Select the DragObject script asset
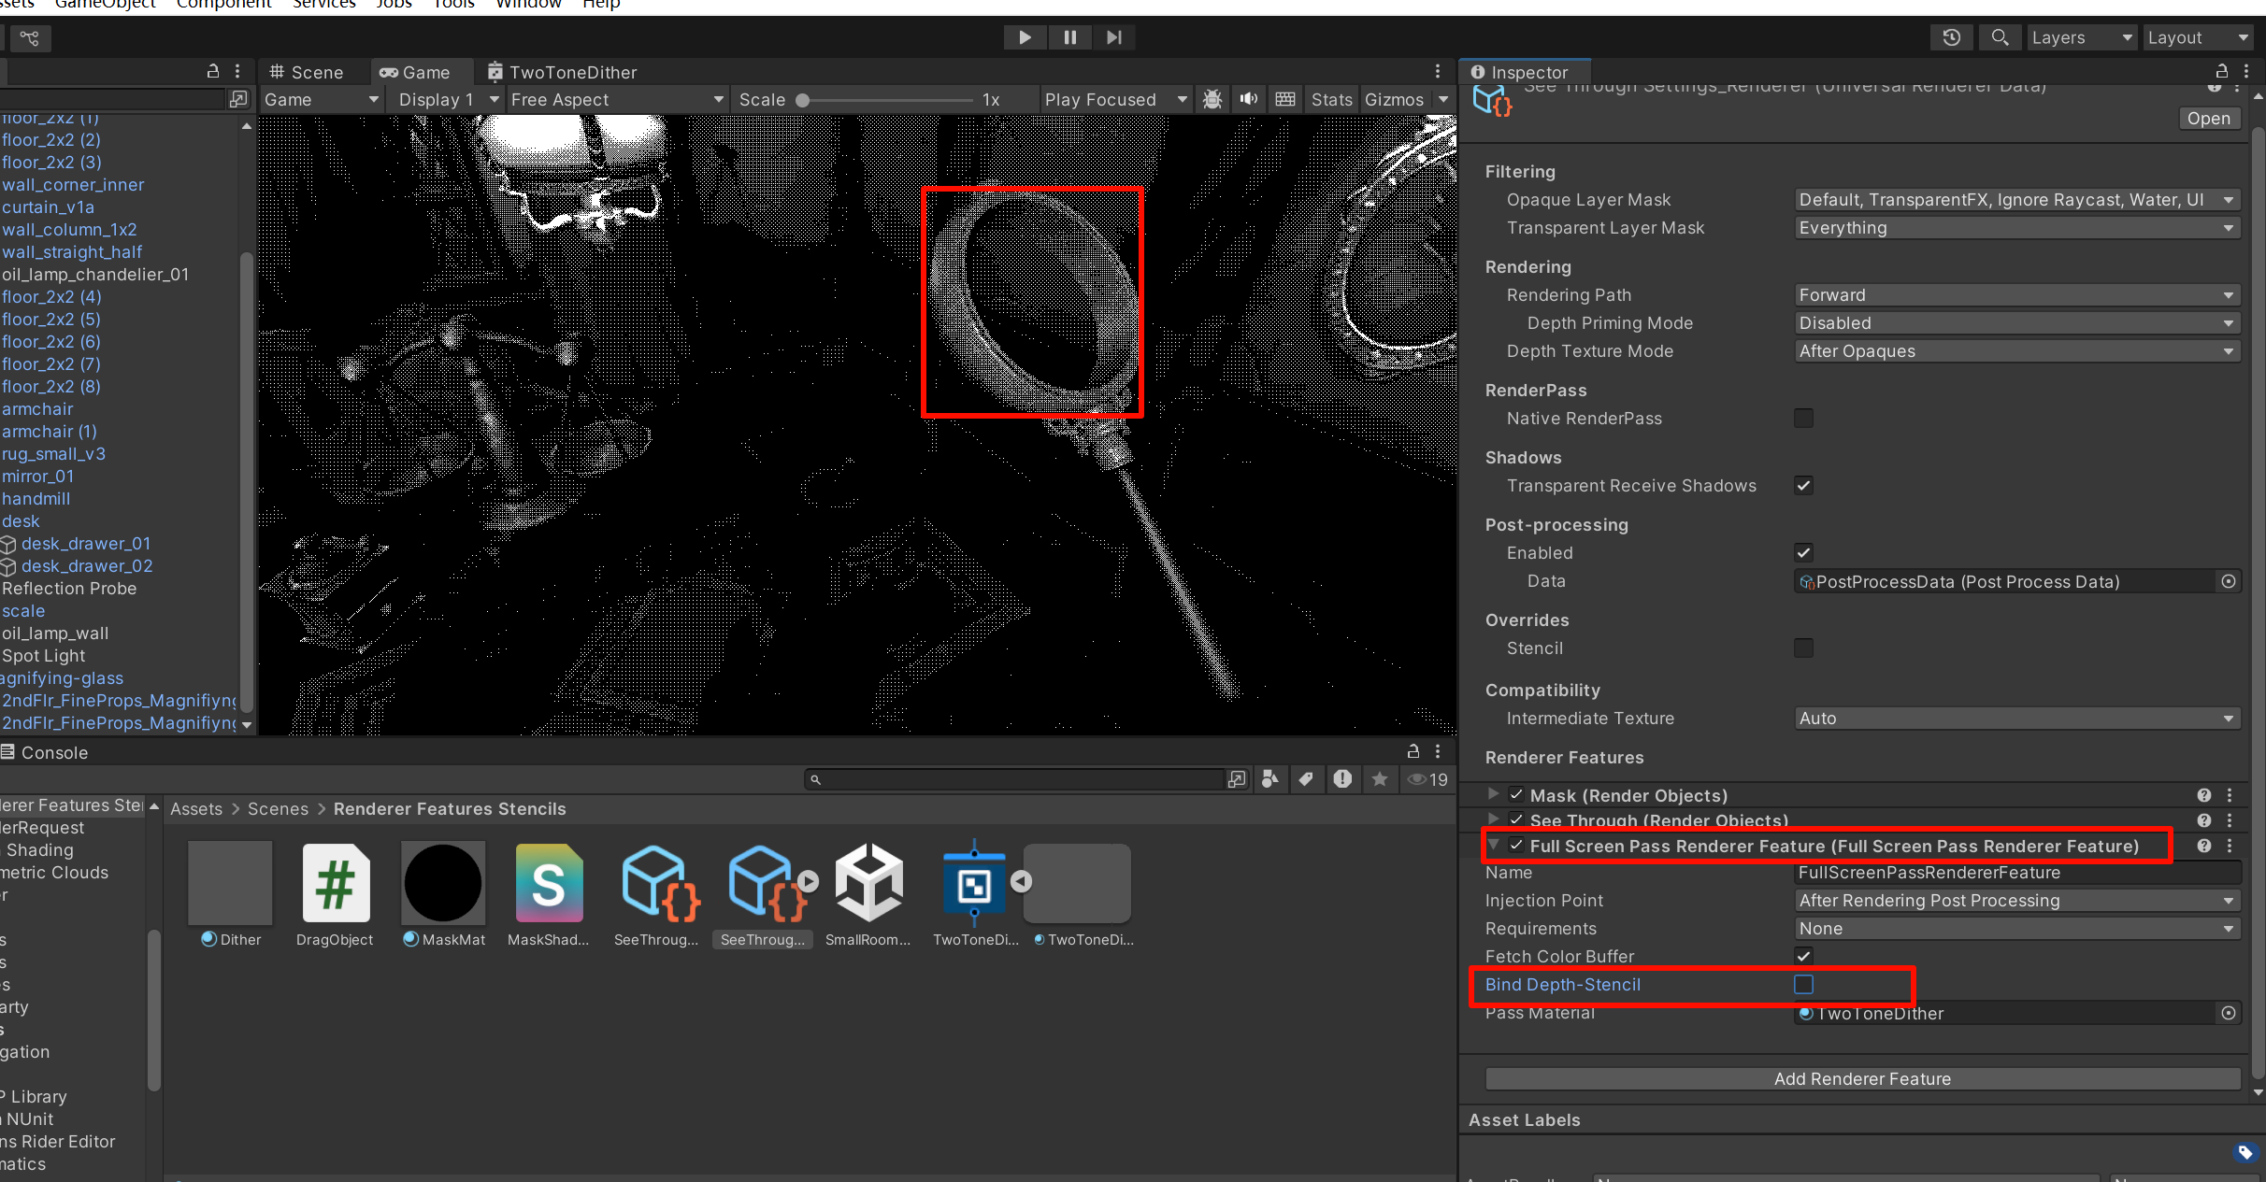Viewport: 2266px width, 1182px height. pos(335,884)
